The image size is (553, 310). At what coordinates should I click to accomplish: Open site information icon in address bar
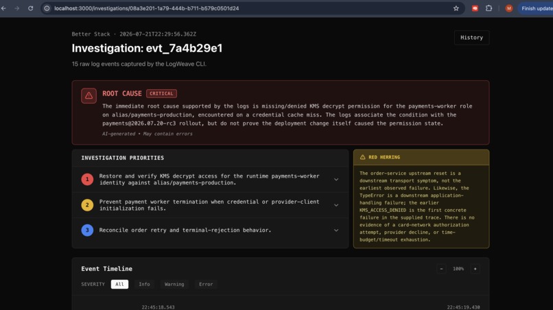tap(47, 8)
